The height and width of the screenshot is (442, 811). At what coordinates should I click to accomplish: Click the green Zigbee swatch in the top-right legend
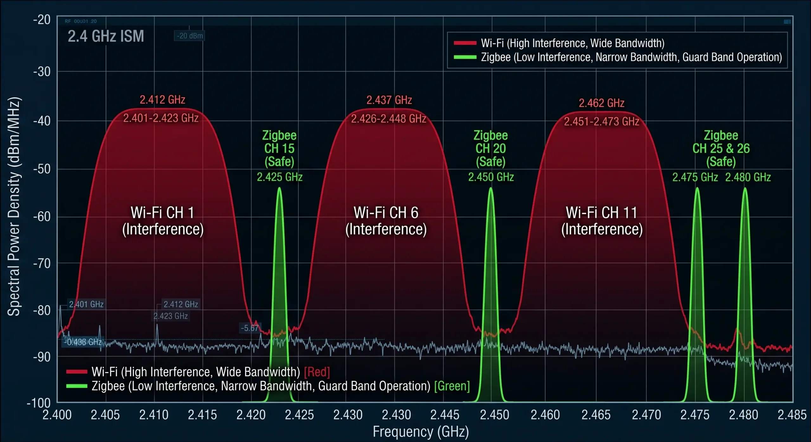(465, 57)
